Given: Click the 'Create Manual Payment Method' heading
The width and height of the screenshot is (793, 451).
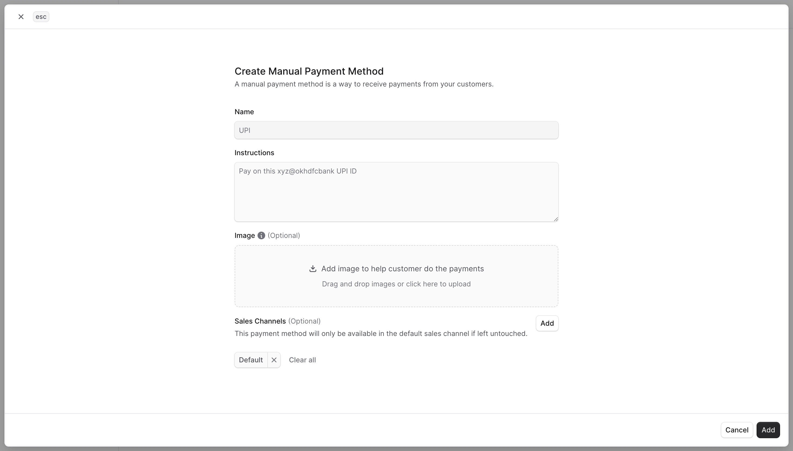Looking at the screenshot, I should click(x=309, y=71).
